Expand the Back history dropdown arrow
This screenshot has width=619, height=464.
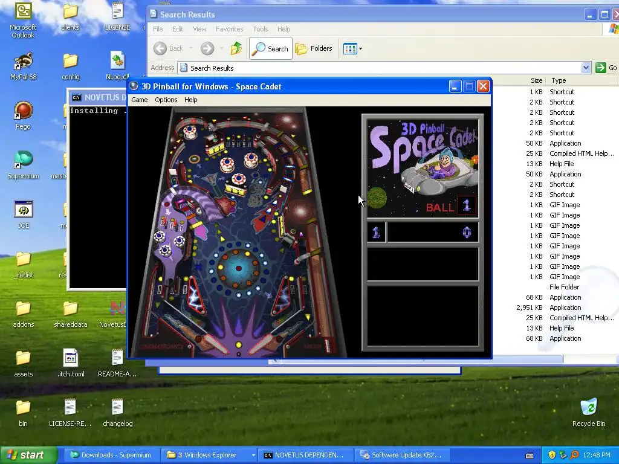coord(191,48)
